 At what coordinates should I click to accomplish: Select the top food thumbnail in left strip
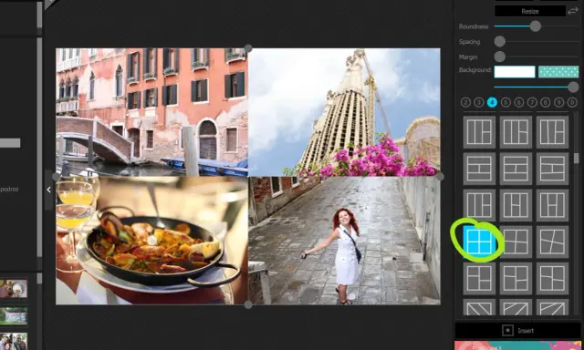pyautogui.click(x=14, y=289)
